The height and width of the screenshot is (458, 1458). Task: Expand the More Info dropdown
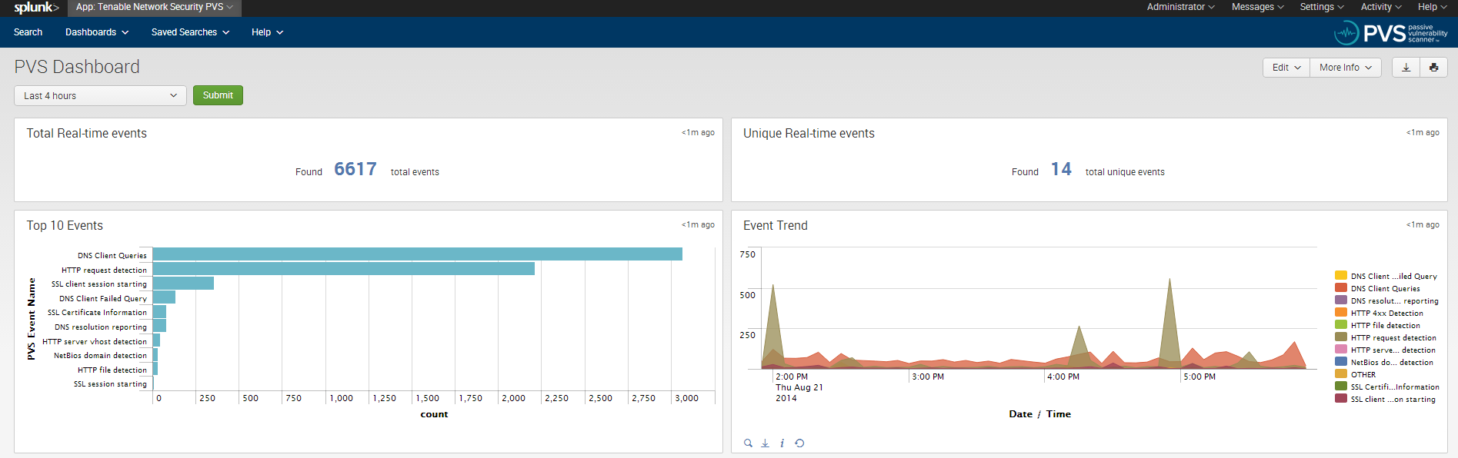tap(1346, 68)
